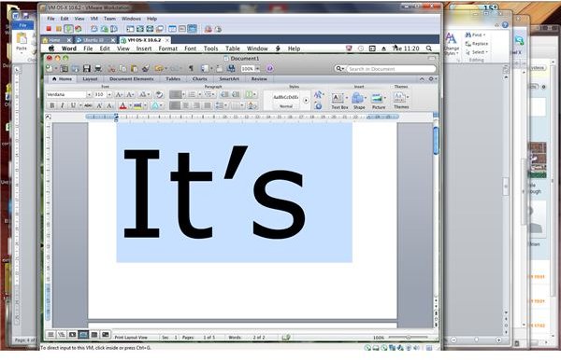Image resolution: width=561 pixels, height=360 pixels.
Task: Expand the Styles gallery arrow next to Normal
Action: 306,101
